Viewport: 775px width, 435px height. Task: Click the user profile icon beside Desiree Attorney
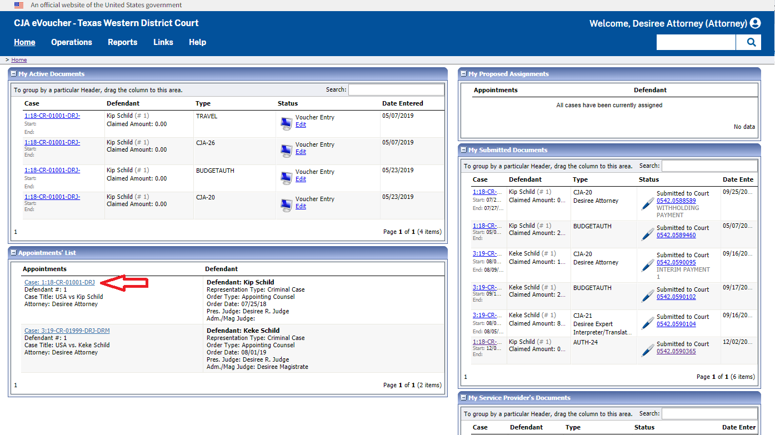[755, 23]
